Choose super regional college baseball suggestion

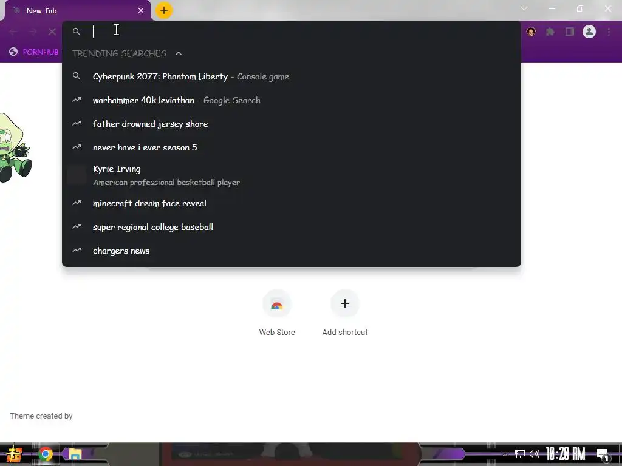click(x=291, y=227)
